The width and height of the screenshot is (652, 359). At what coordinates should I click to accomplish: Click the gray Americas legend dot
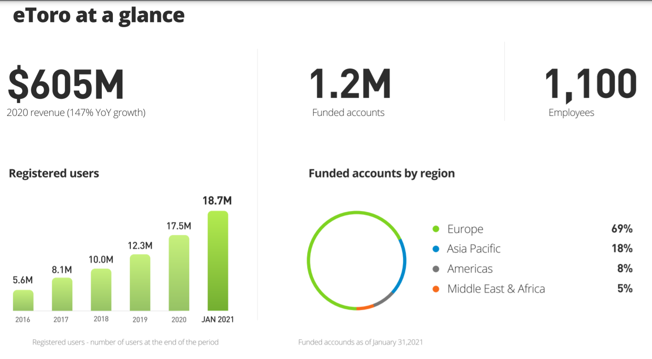tap(435, 269)
